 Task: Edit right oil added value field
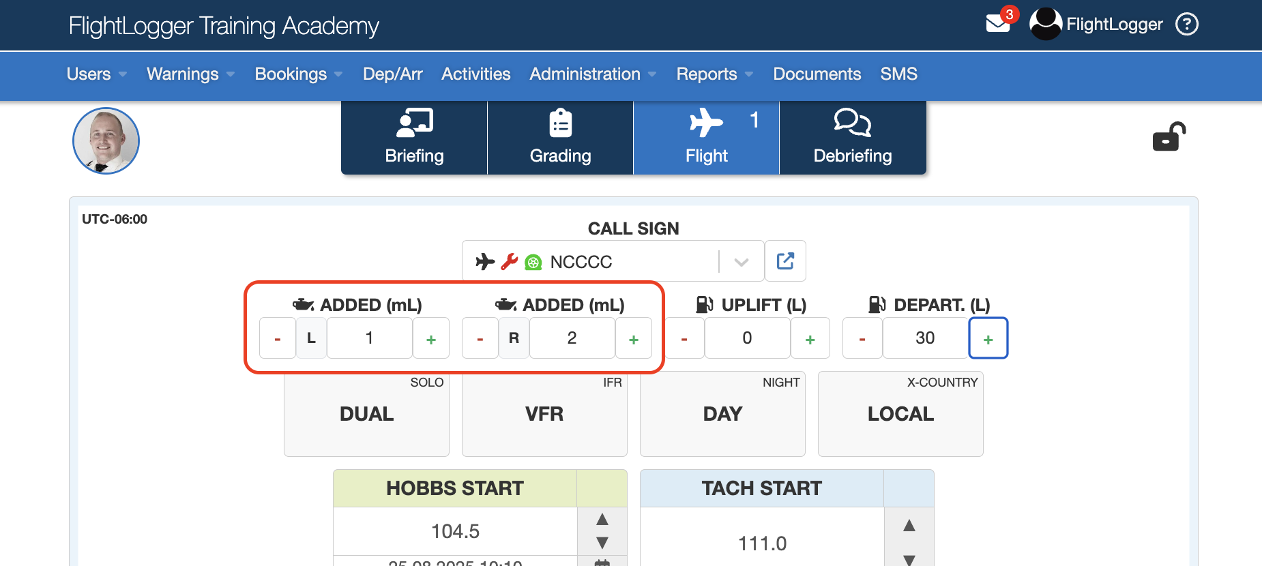(572, 338)
